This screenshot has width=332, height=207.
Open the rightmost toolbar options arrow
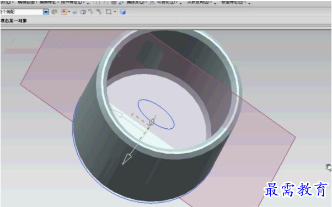point(249,3)
